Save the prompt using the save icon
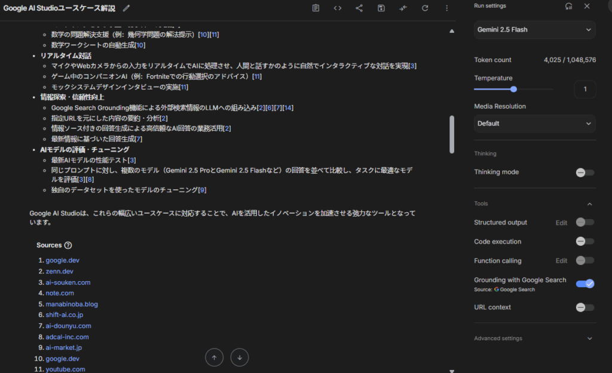 coord(381,8)
